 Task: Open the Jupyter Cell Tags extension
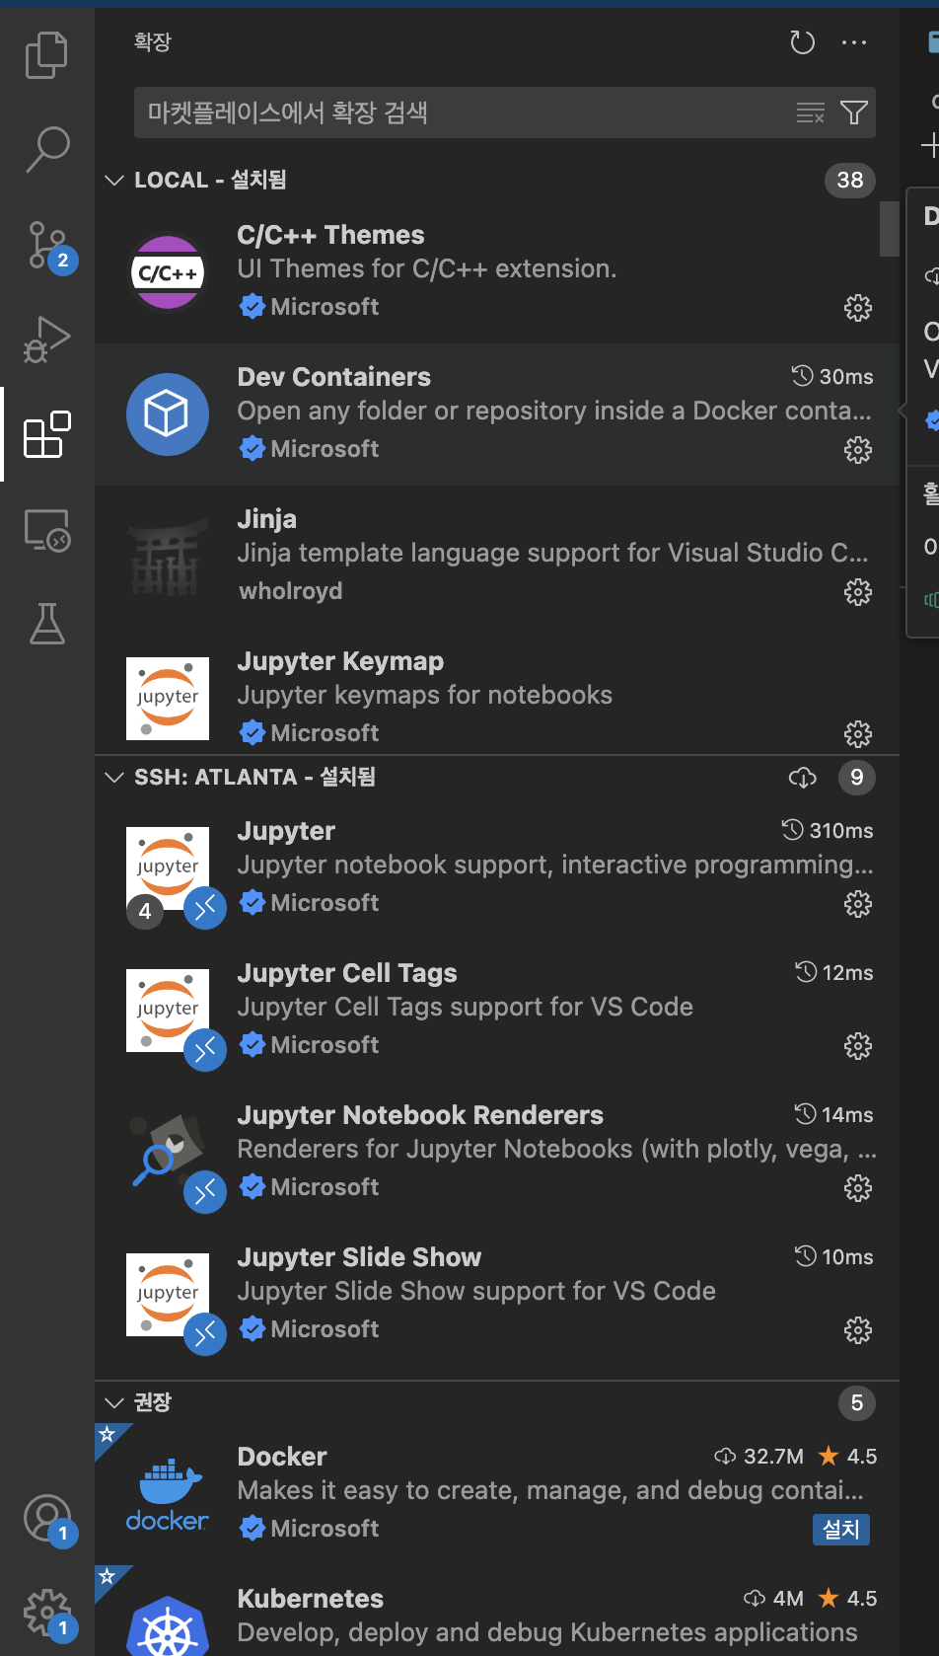497,1011
